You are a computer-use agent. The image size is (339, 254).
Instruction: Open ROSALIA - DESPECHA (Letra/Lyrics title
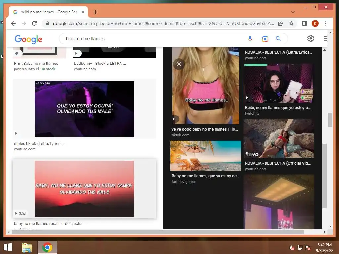tap(278, 52)
